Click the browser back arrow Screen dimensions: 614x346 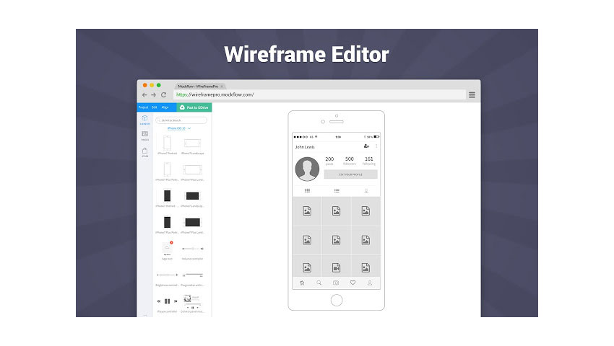[x=144, y=94]
